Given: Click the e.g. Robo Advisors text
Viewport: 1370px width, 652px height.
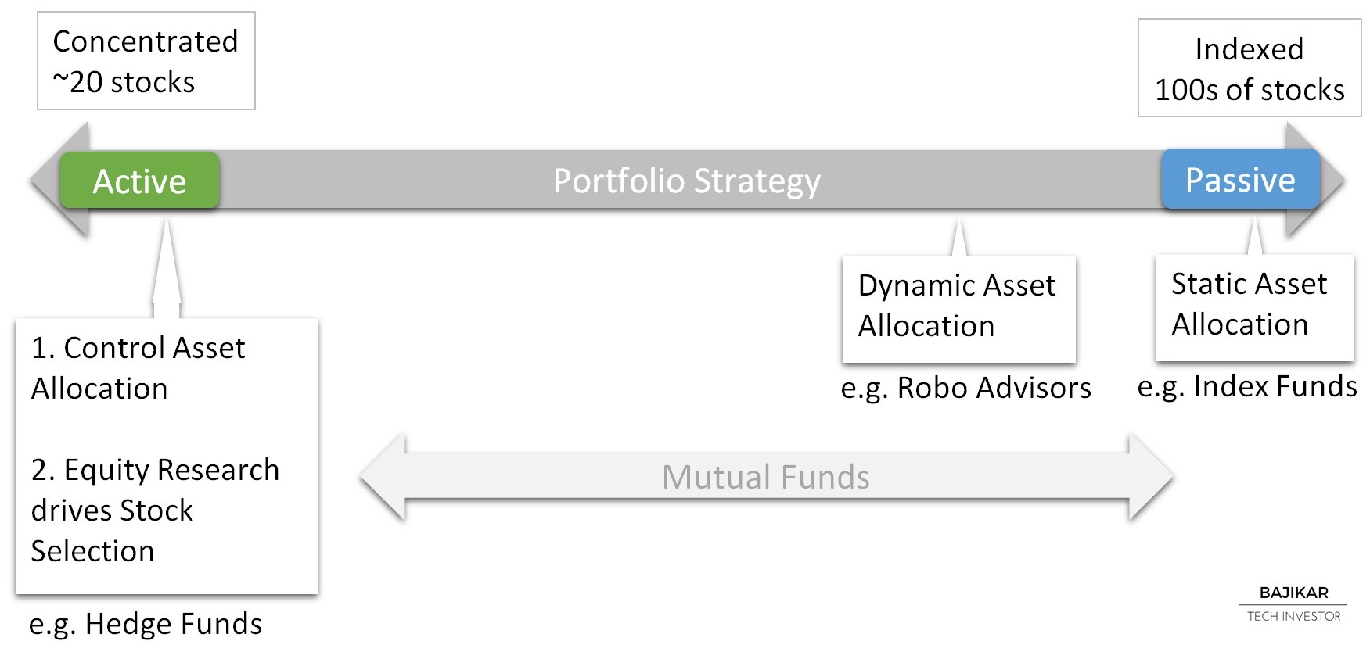Looking at the screenshot, I should click(965, 388).
